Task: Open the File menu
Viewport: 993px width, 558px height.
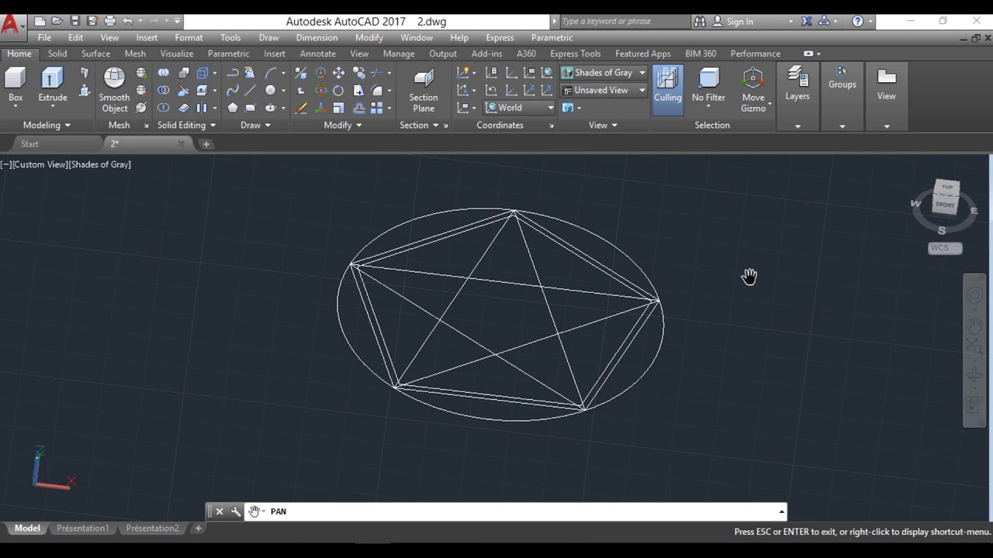Action: [44, 37]
